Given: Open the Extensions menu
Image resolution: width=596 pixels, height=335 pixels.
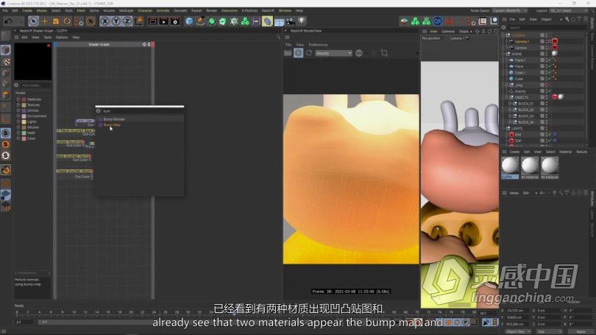Looking at the screenshot, I should (x=229, y=10).
